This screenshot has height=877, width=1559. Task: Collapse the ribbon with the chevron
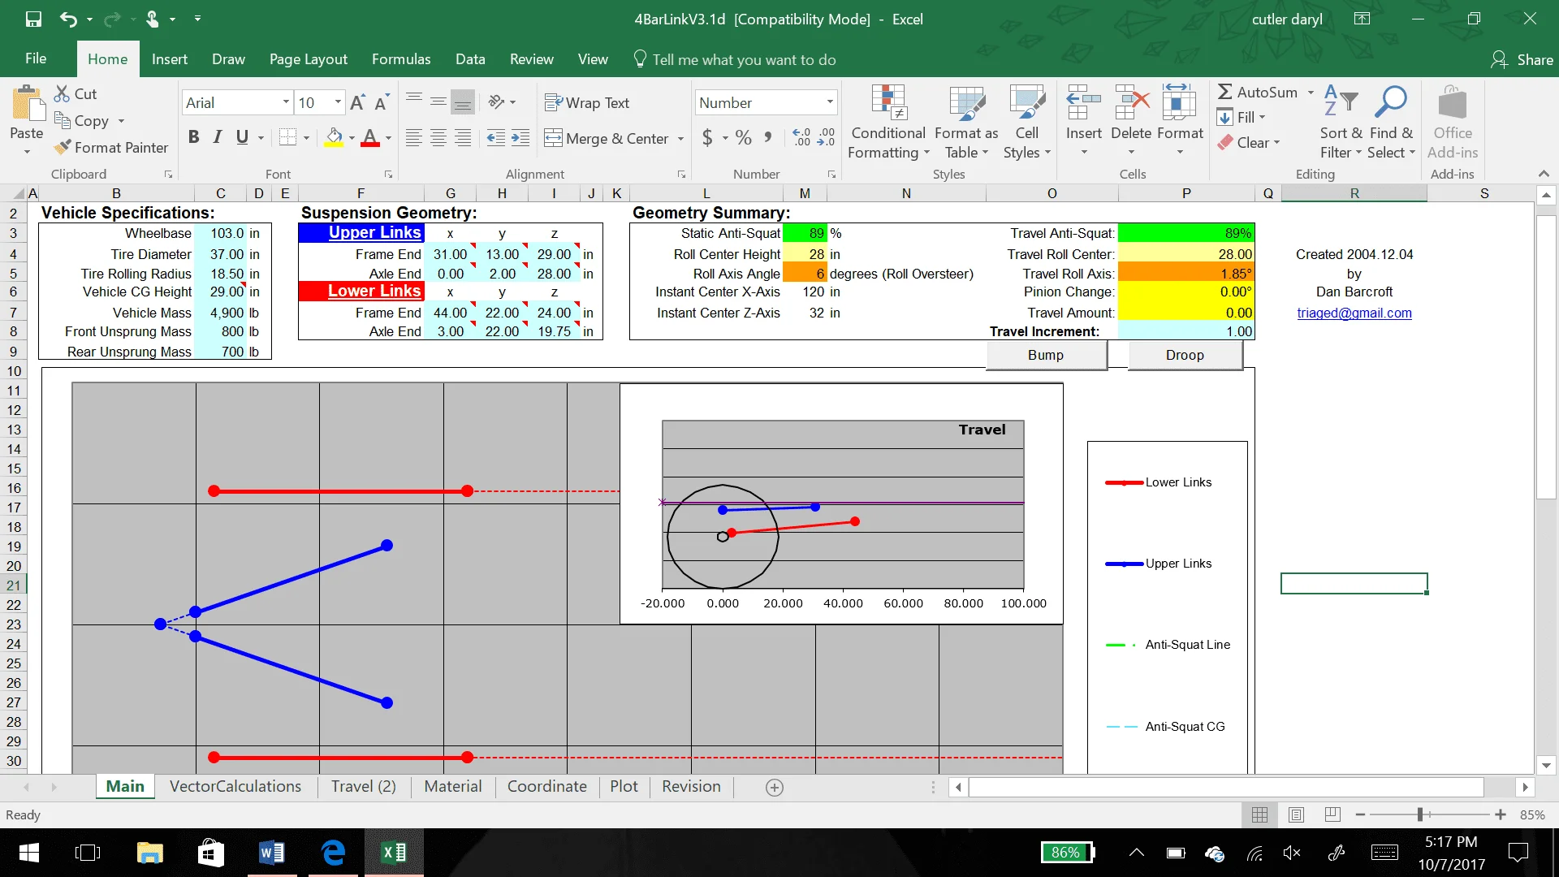(x=1544, y=174)
